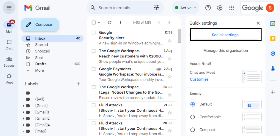This screenshot has height=136, width=280.
Task: Expand the [Gmail]2 label
Action: (x=24, y=119)
